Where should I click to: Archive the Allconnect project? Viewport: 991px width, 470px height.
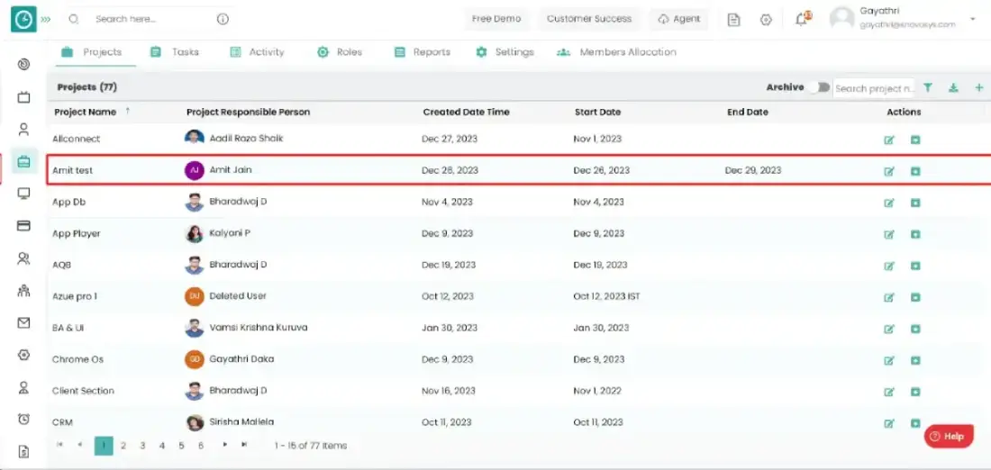(x=915, y=140)
